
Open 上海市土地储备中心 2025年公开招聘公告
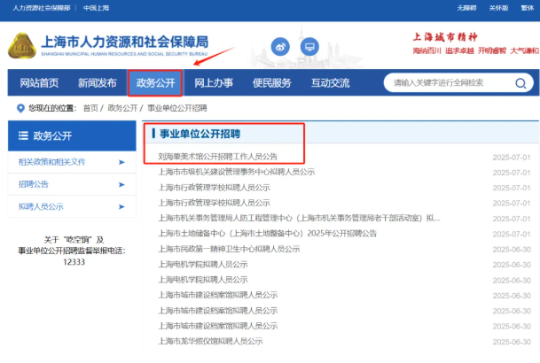267,233
